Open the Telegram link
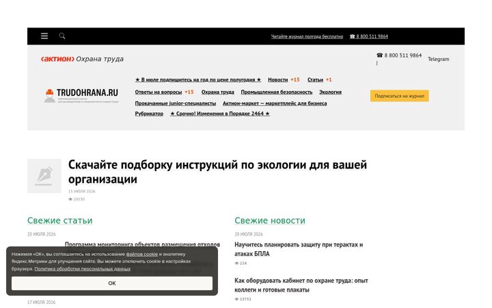Screen dimensions: 492x308 pyautogui.click(x=438, y=59)
